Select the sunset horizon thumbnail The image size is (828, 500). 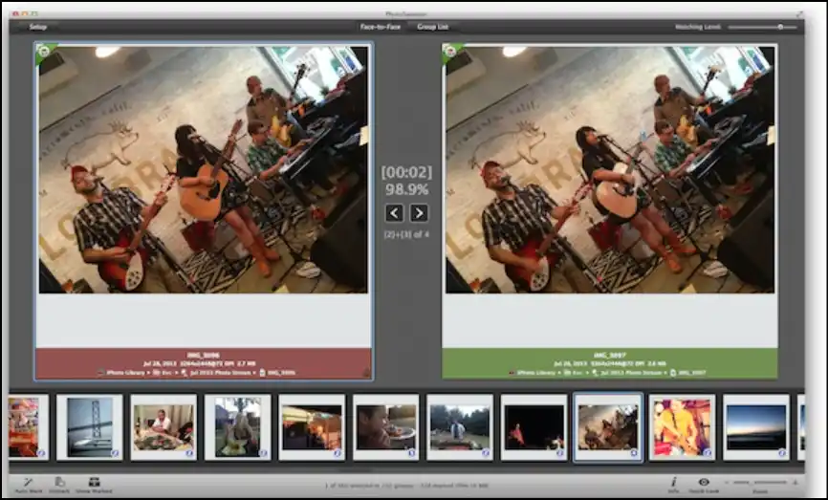[x=755, y=427]
